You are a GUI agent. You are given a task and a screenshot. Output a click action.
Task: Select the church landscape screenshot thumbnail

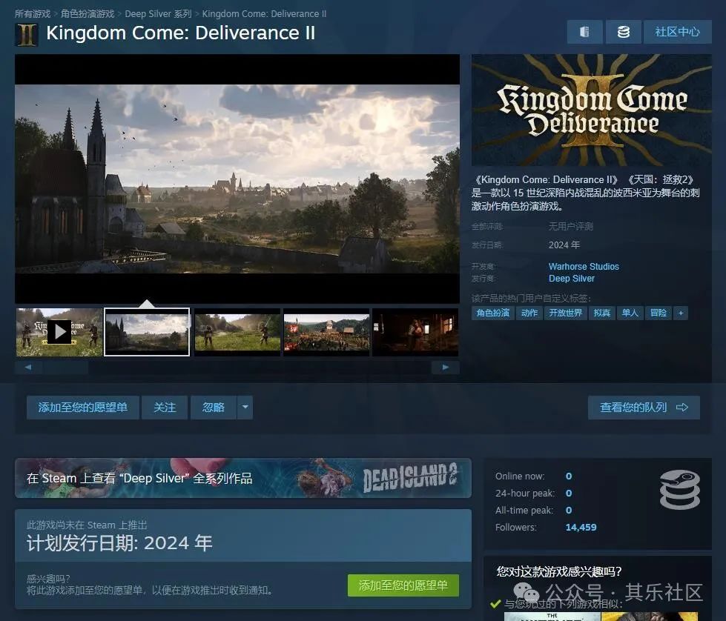[x=147, y=332]
